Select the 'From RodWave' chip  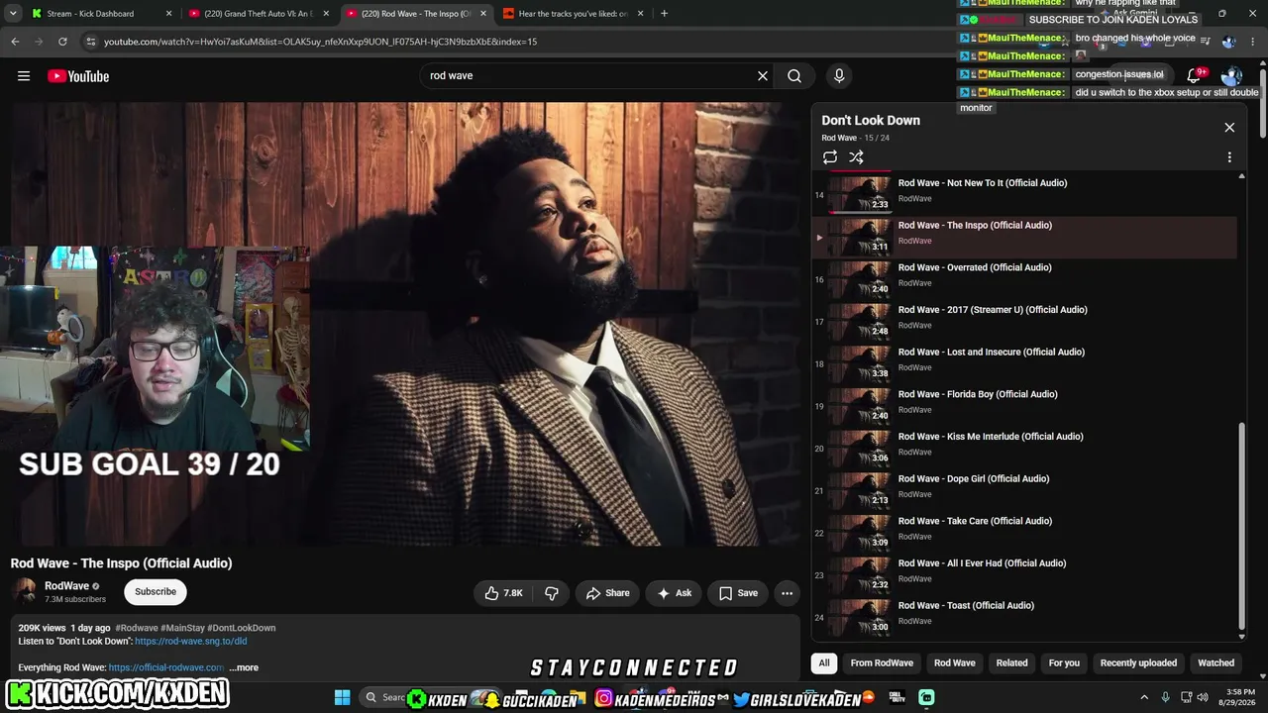pyautogui.click(x=882, y=663)
